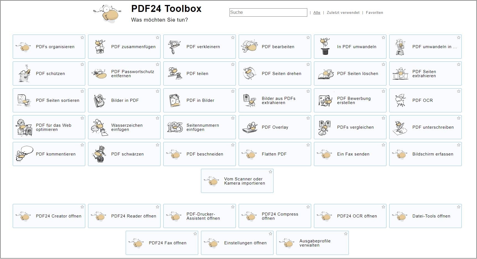The width and height of the screenshot is (477, 259).
Task: Favorite the PDFs organisieren tile with star
Action: (82, 38)
